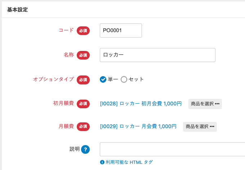Click the 必須 badge beside オプションタイプ

point(83,79)
